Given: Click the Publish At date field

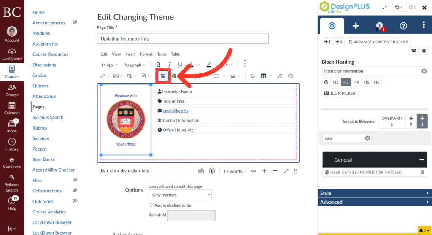Looking at the screenshot, I should (x=191, y=216).
